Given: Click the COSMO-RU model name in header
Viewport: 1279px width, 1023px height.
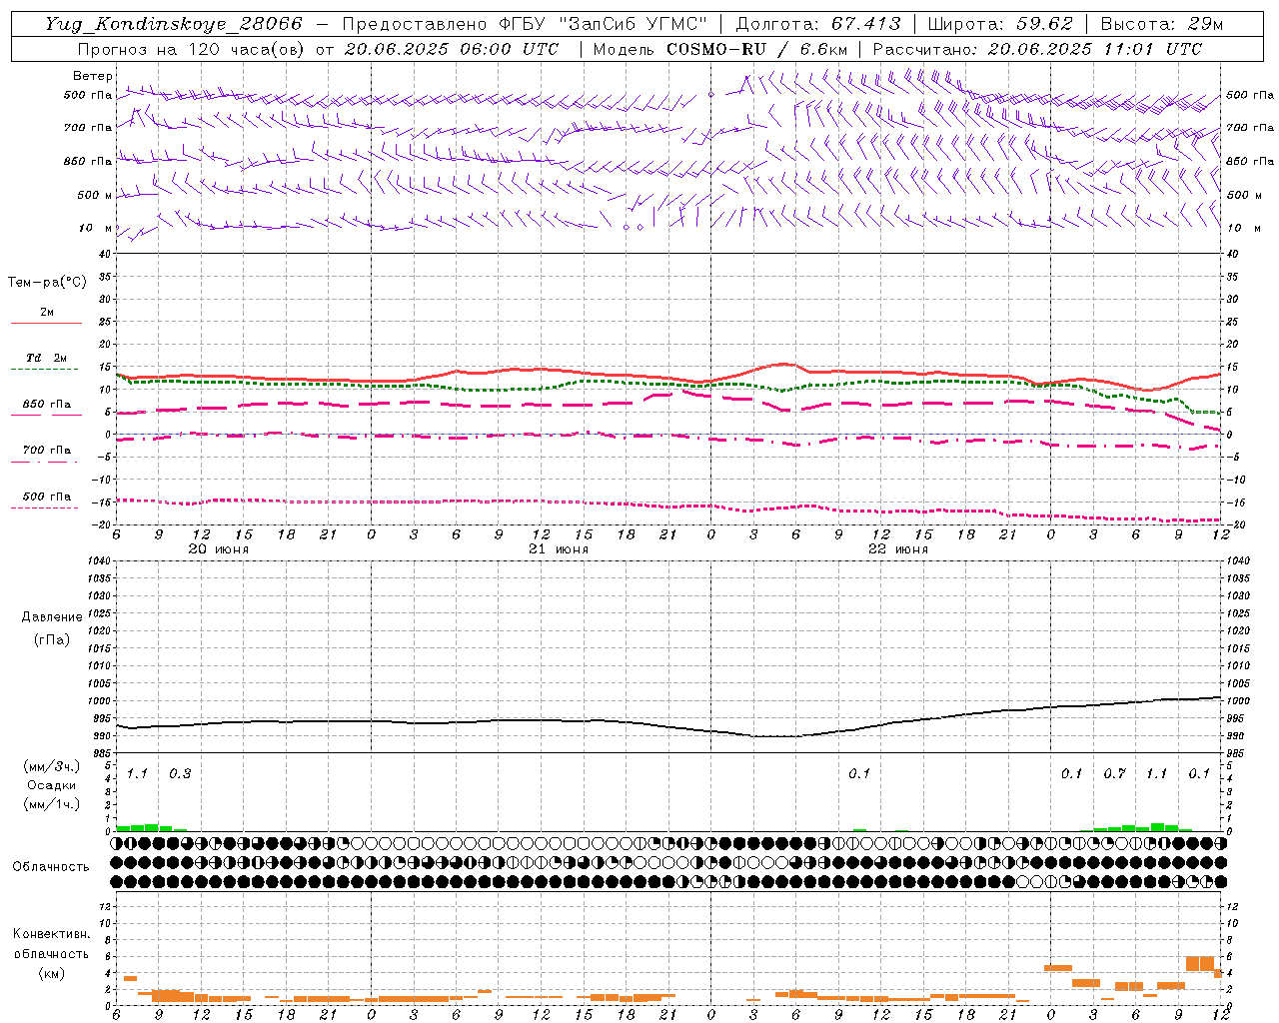Looking at the screenshot, I should [x=718, y=49].
